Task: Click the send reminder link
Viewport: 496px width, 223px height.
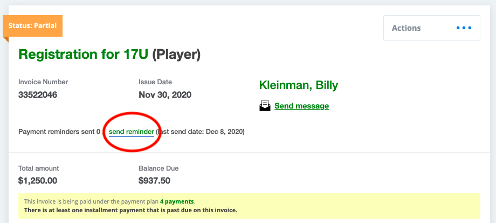Action: coord(131,131)
